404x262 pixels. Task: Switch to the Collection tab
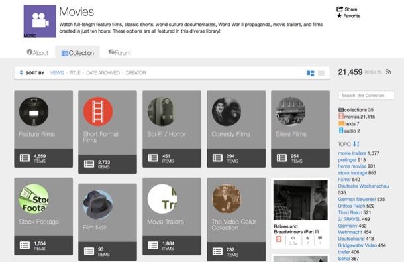[x=77, y=53]
